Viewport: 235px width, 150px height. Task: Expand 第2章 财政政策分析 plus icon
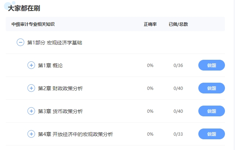31,88
